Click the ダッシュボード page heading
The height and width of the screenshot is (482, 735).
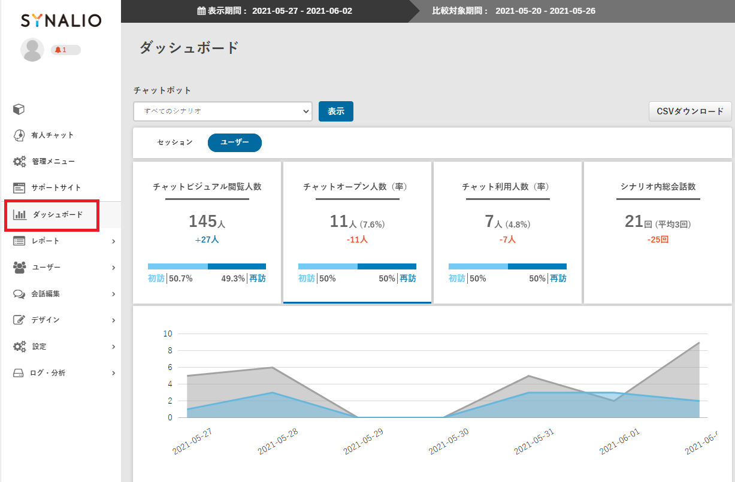coord(189,48)
